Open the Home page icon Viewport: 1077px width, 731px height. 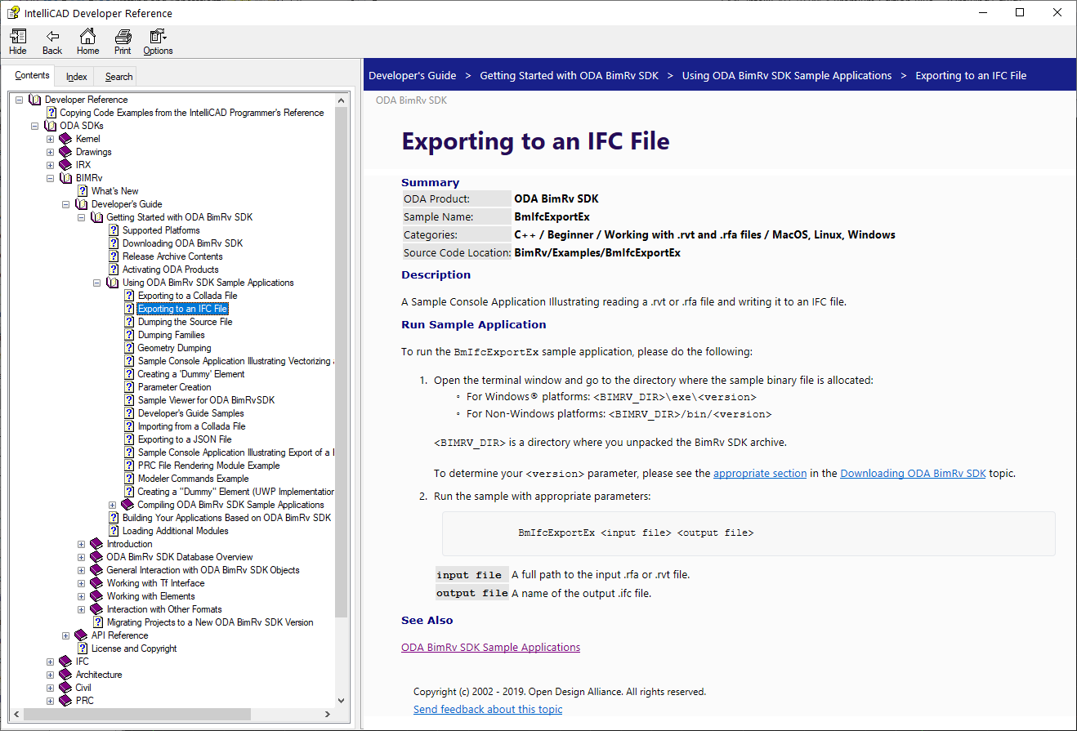point(87,36)
